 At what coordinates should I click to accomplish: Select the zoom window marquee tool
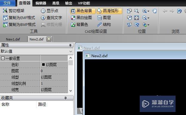click(x=136, y=11)
